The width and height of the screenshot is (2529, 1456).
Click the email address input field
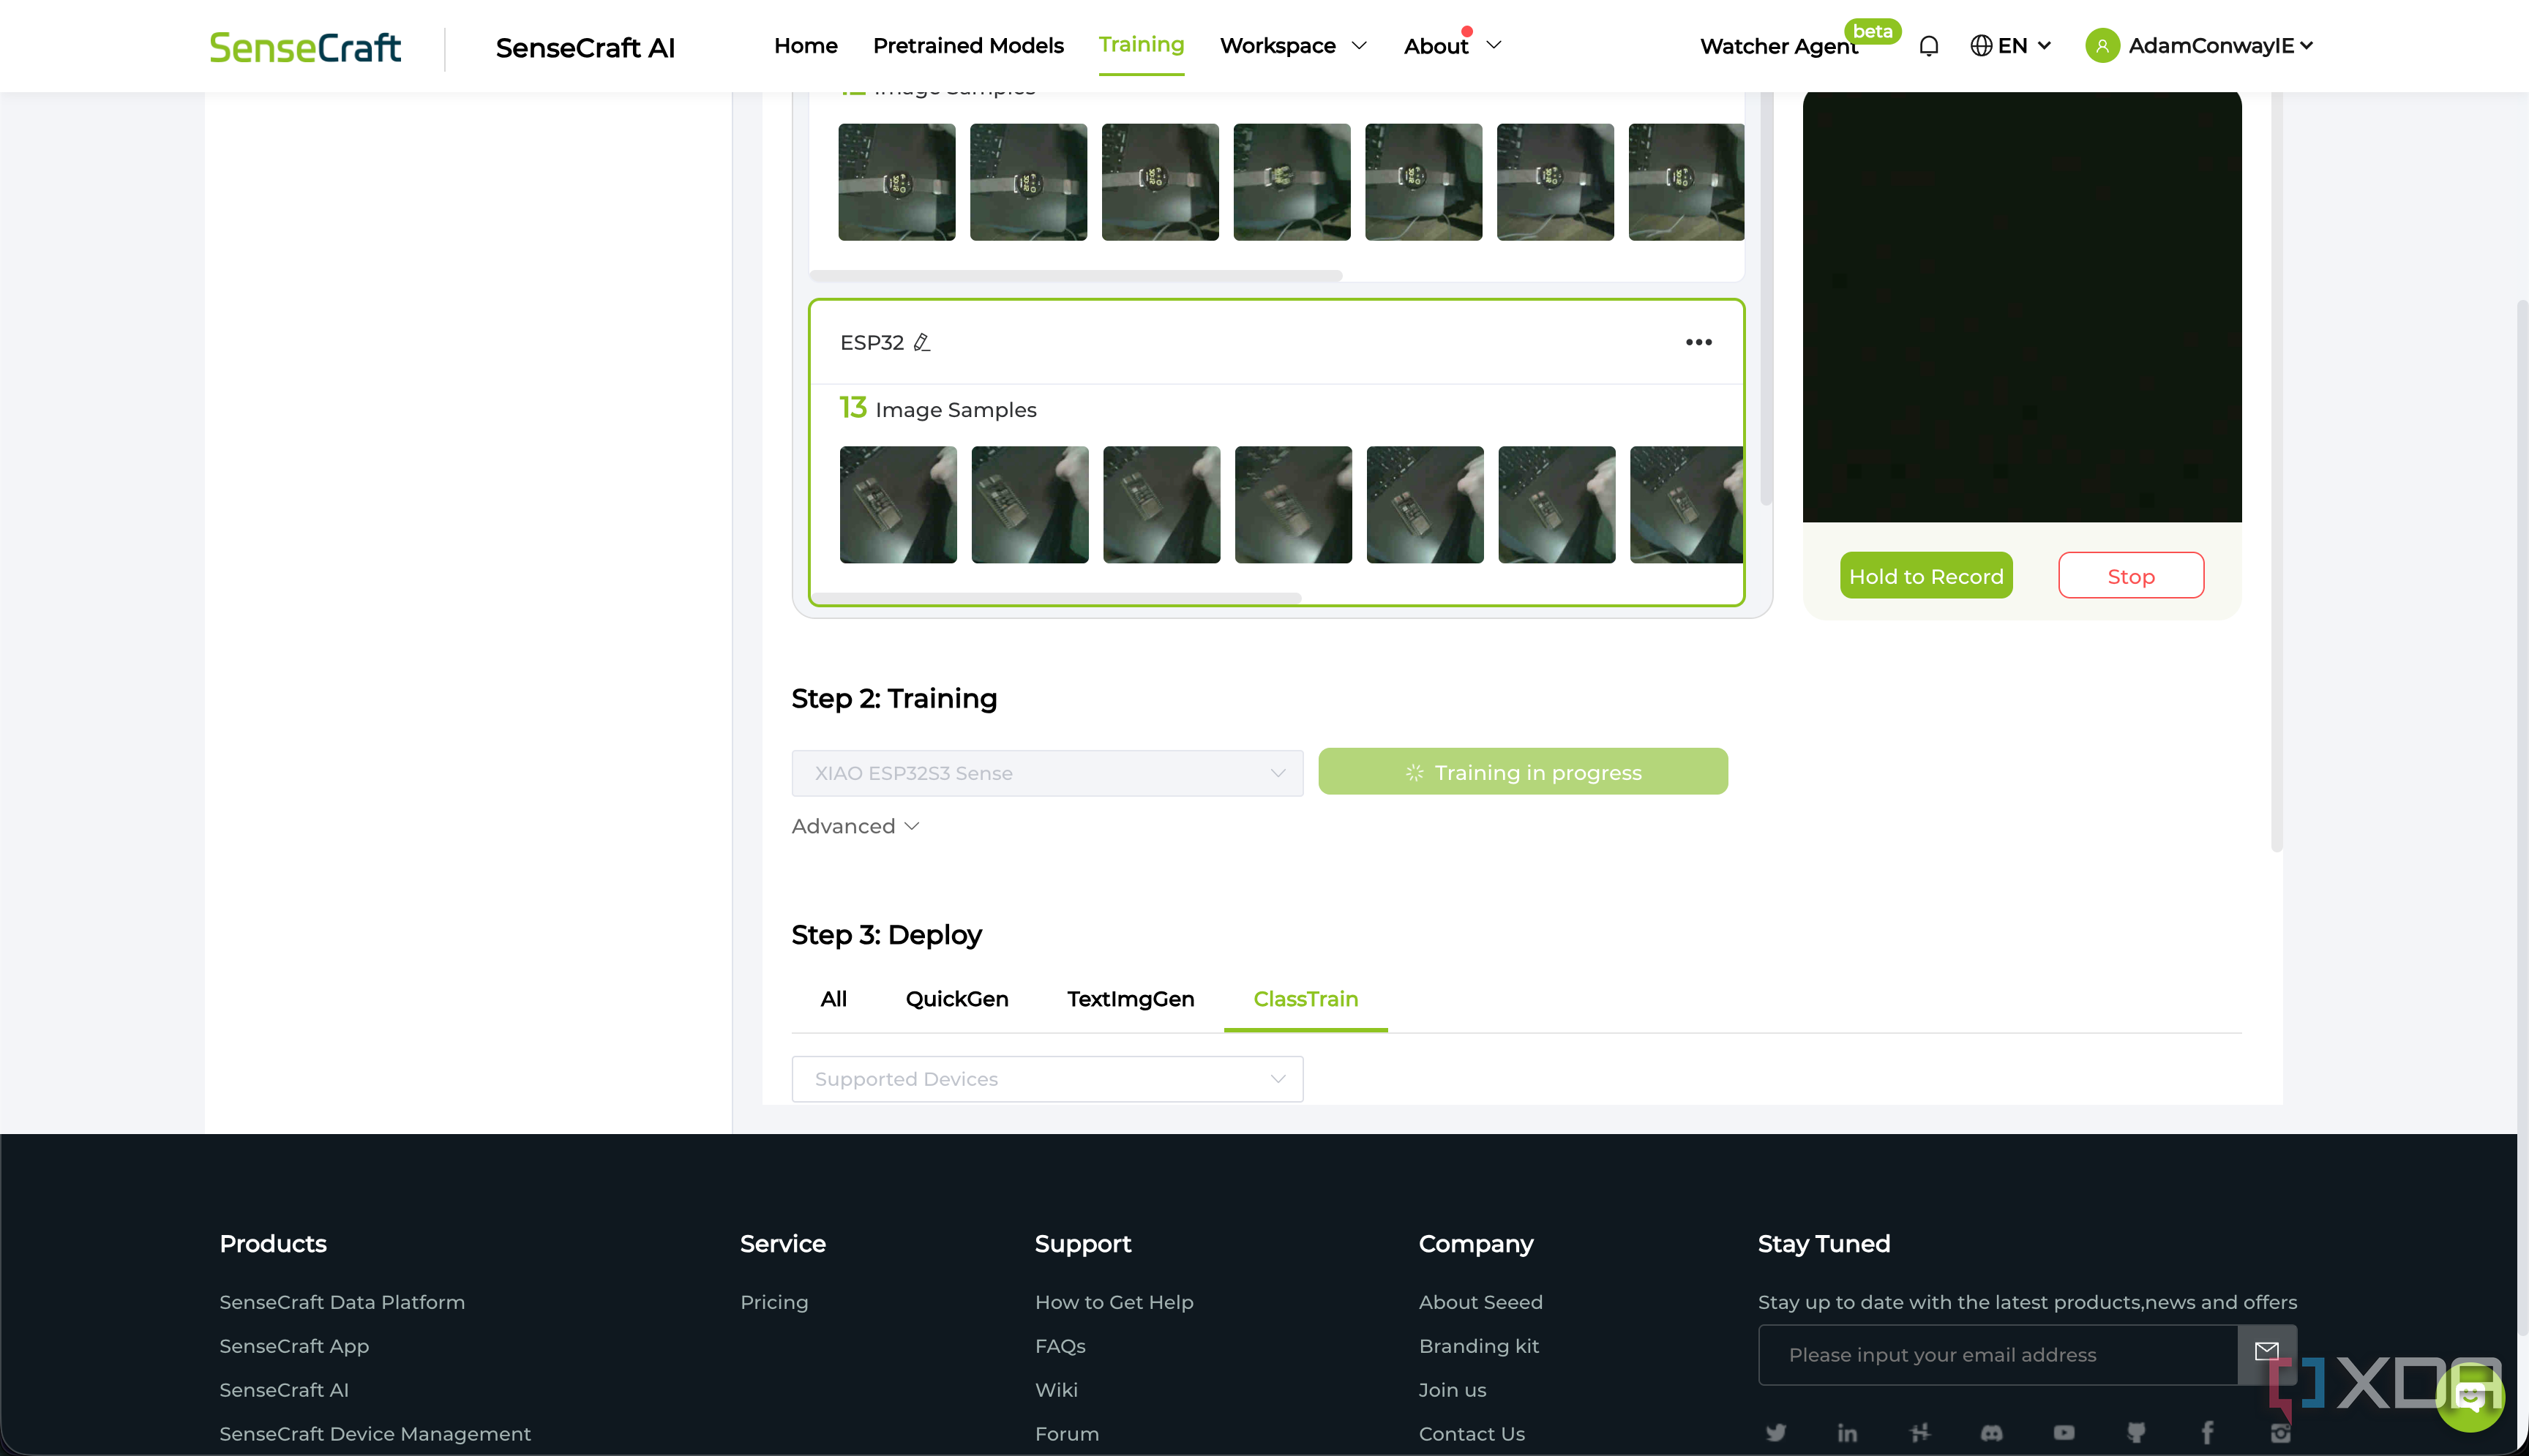1997,1354
